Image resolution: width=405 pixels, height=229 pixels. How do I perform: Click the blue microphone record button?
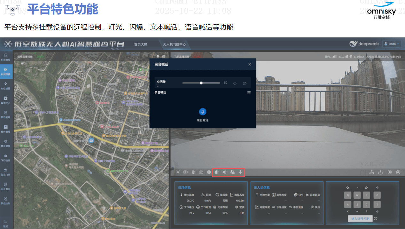point(202,112)
